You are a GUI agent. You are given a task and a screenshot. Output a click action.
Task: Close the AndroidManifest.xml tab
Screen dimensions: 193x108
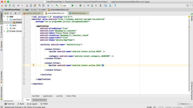[x=66, y=13]
